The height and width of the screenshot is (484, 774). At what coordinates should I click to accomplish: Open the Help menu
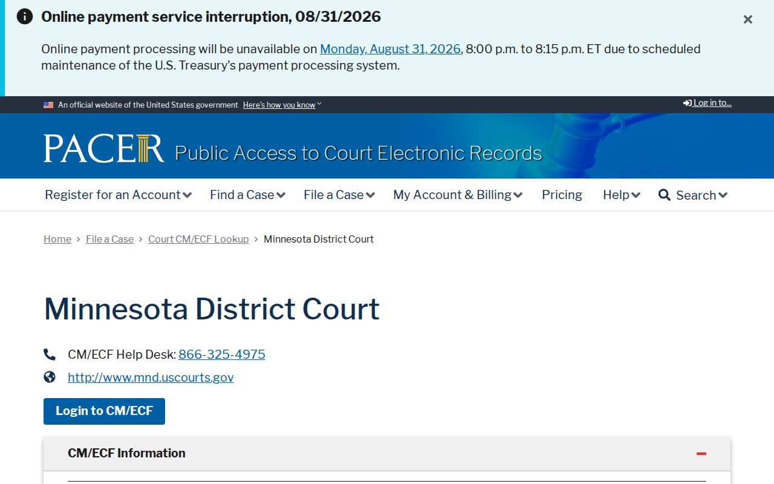[x=621, y=195]
